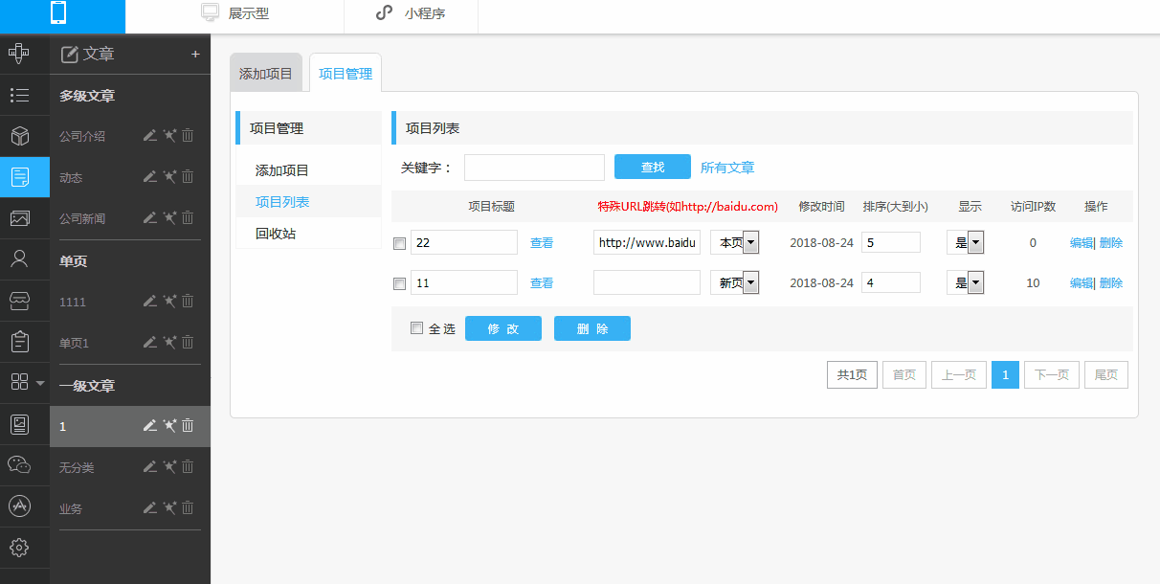Open 显示 dropdown for project 11
This screenshot has height=584, width=1160.
[x=966, y=282]
